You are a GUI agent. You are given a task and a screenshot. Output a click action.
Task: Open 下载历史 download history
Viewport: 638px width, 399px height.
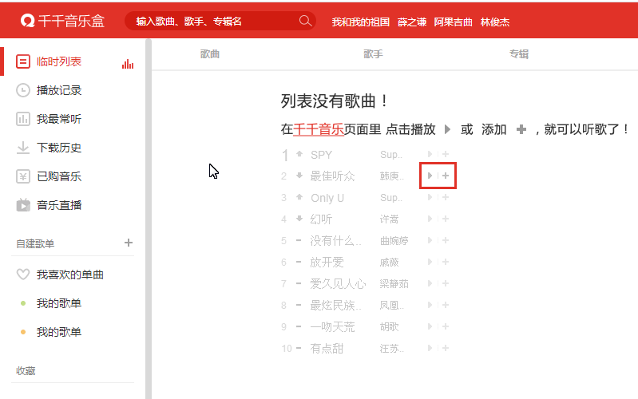tap(58, 148)
